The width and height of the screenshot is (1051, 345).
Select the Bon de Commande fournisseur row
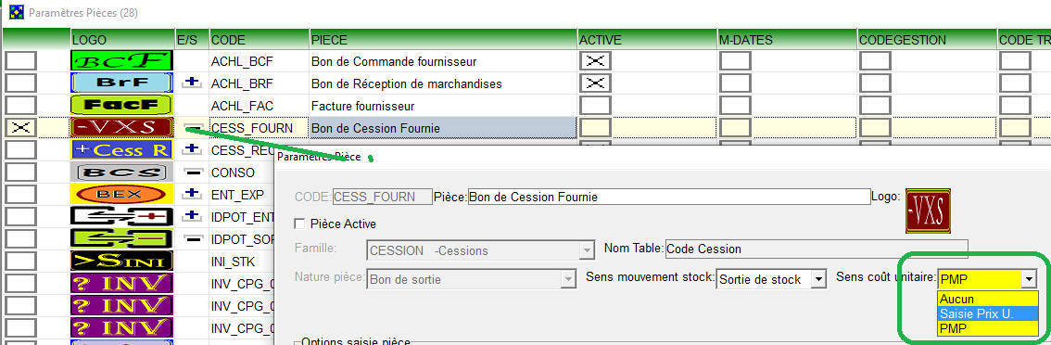pyautogui.click(x=442, y=61)
